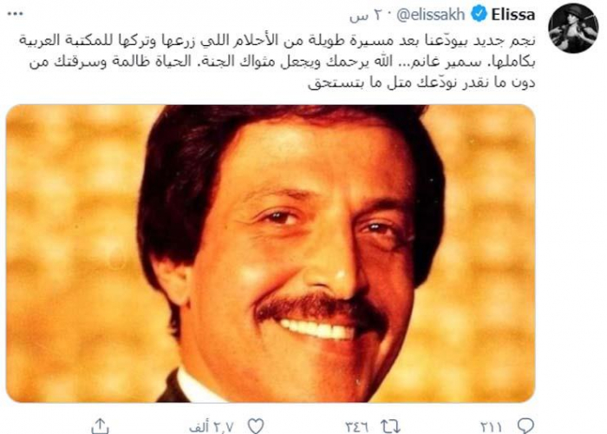Click the replies count ٢١١

(492, 427)
